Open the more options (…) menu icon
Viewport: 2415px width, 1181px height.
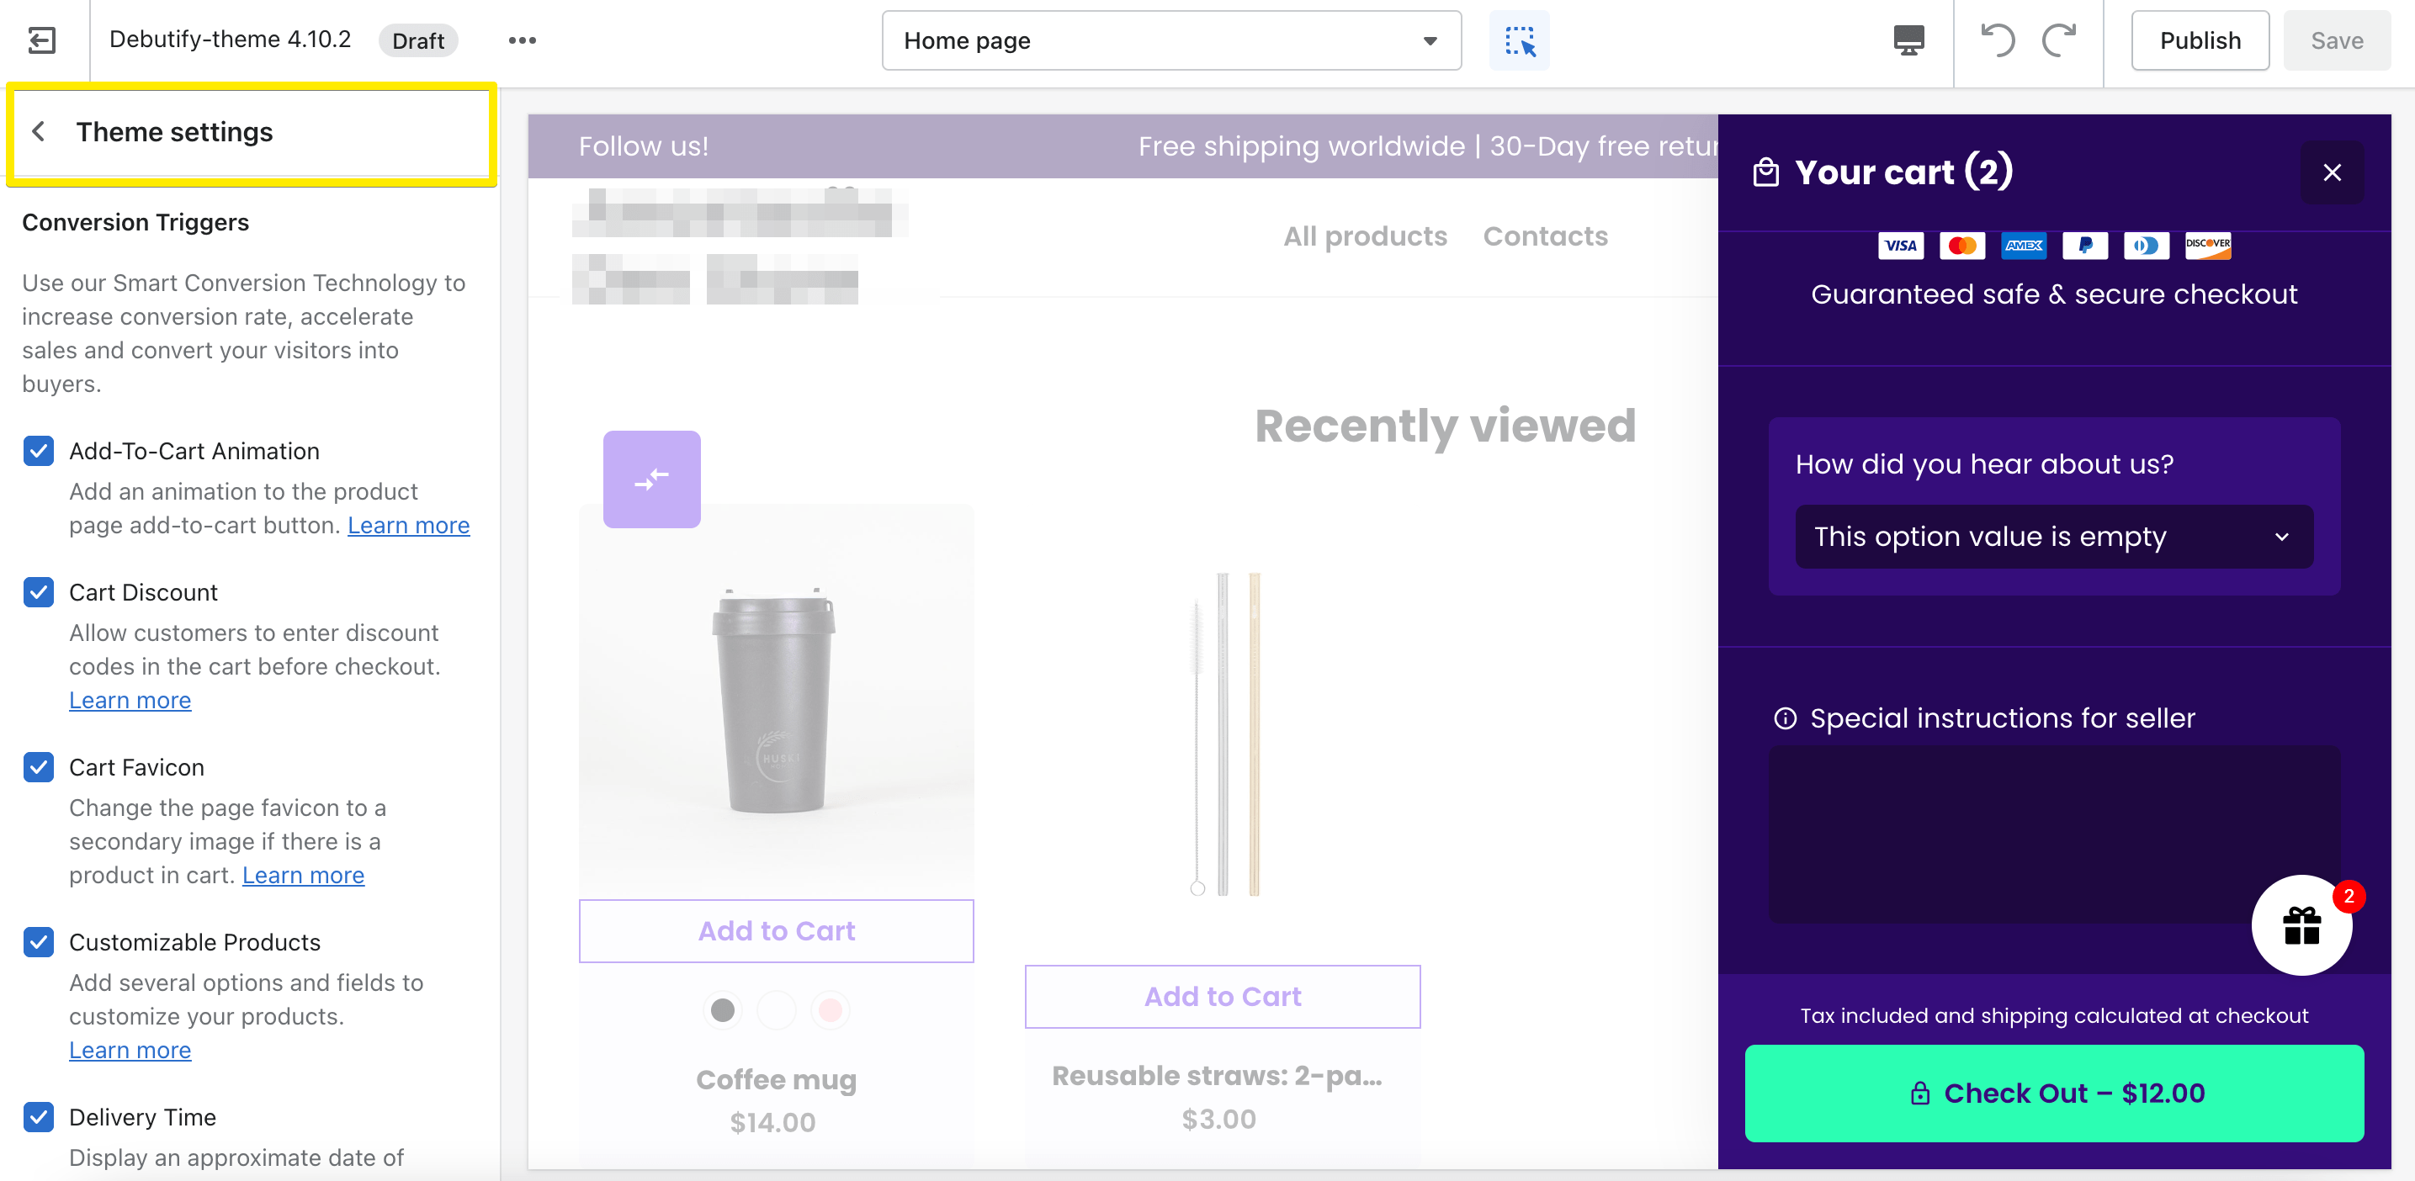coord(523,40)
